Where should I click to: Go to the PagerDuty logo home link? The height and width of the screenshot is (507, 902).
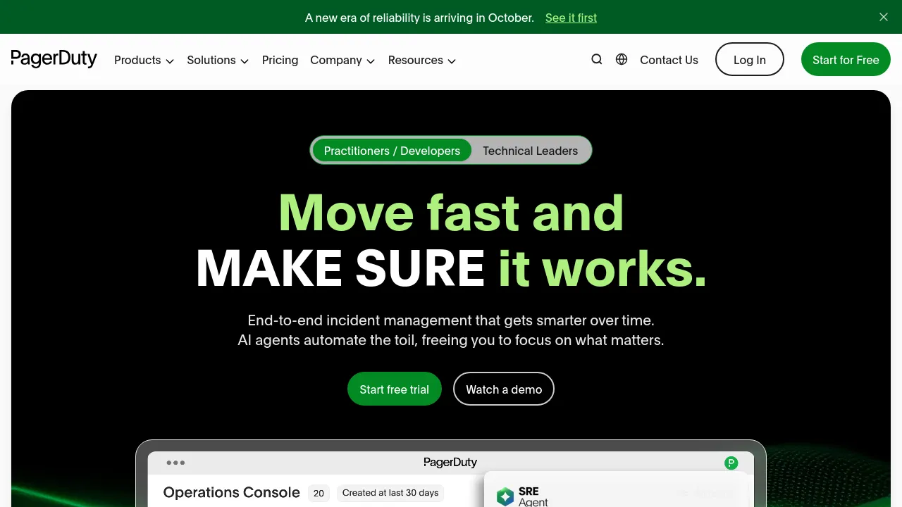coord(54,59)
